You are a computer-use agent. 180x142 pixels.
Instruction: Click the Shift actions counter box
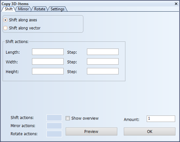(54, 118)
